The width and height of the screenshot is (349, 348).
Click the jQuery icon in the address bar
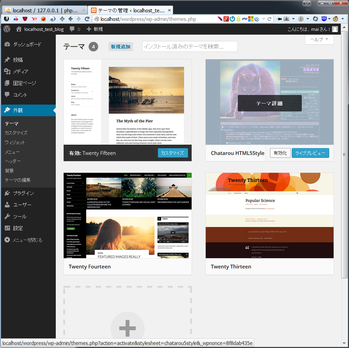point(257,19)
